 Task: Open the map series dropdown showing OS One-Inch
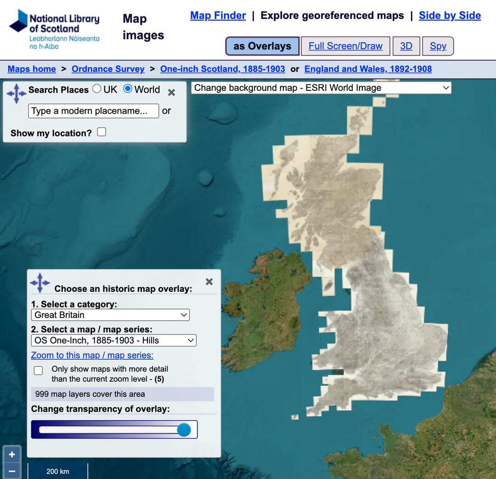click(x=114, y=340)
